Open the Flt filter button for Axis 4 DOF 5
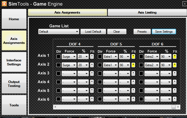Screen dimensions: 187x118 133,82
